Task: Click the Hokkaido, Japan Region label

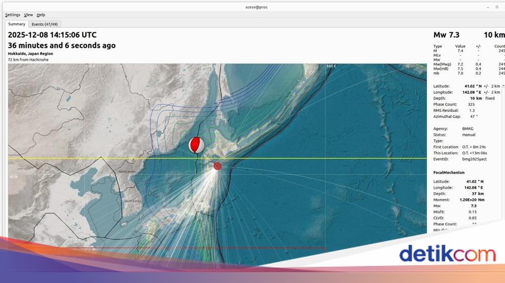Action: point(30,53)
